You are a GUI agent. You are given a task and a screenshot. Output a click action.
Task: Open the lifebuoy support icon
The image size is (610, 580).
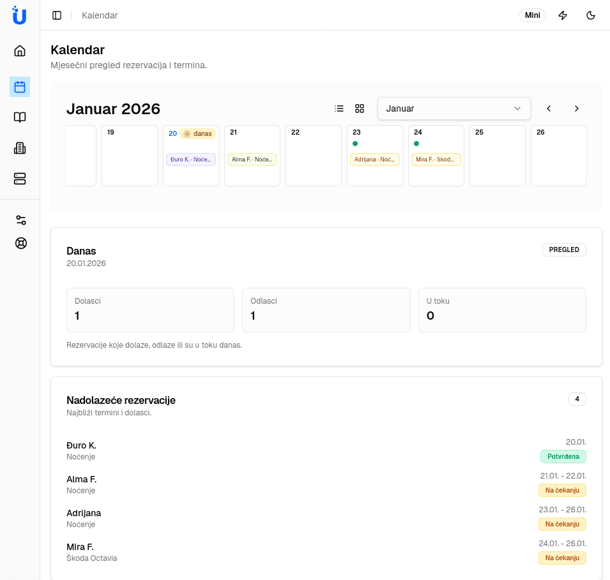tap(21, 243)
